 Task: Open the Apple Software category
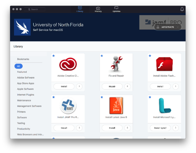tap(26, 89)
